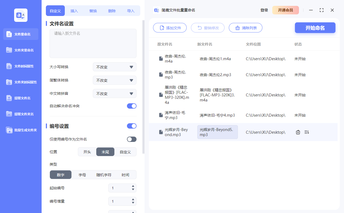Click the 请输入新文件名 input field
Screen dimensions: 344x213
(93, 43)
